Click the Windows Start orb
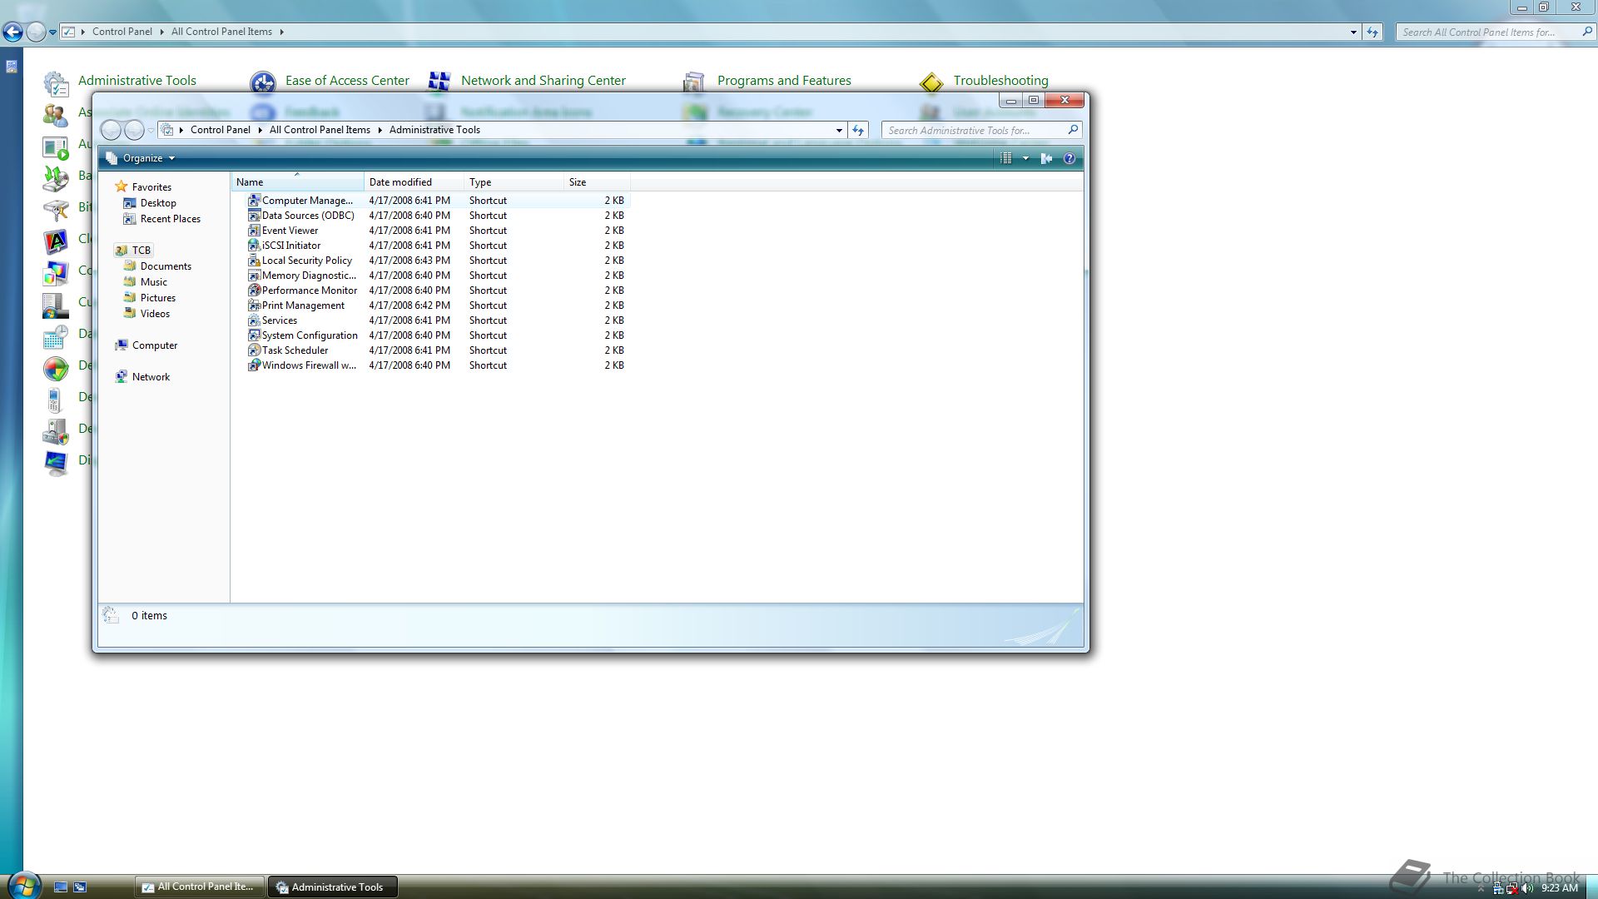This screenshot has width=1598, height=899. click(x=23, y=885)
